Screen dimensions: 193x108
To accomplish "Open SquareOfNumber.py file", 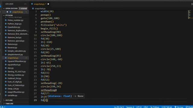I will (17, 61).
